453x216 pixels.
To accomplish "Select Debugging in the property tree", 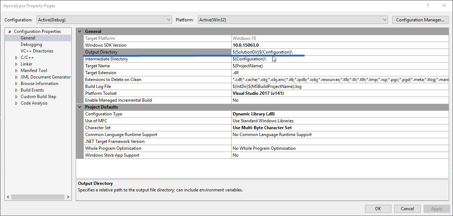I will point(31,45).
